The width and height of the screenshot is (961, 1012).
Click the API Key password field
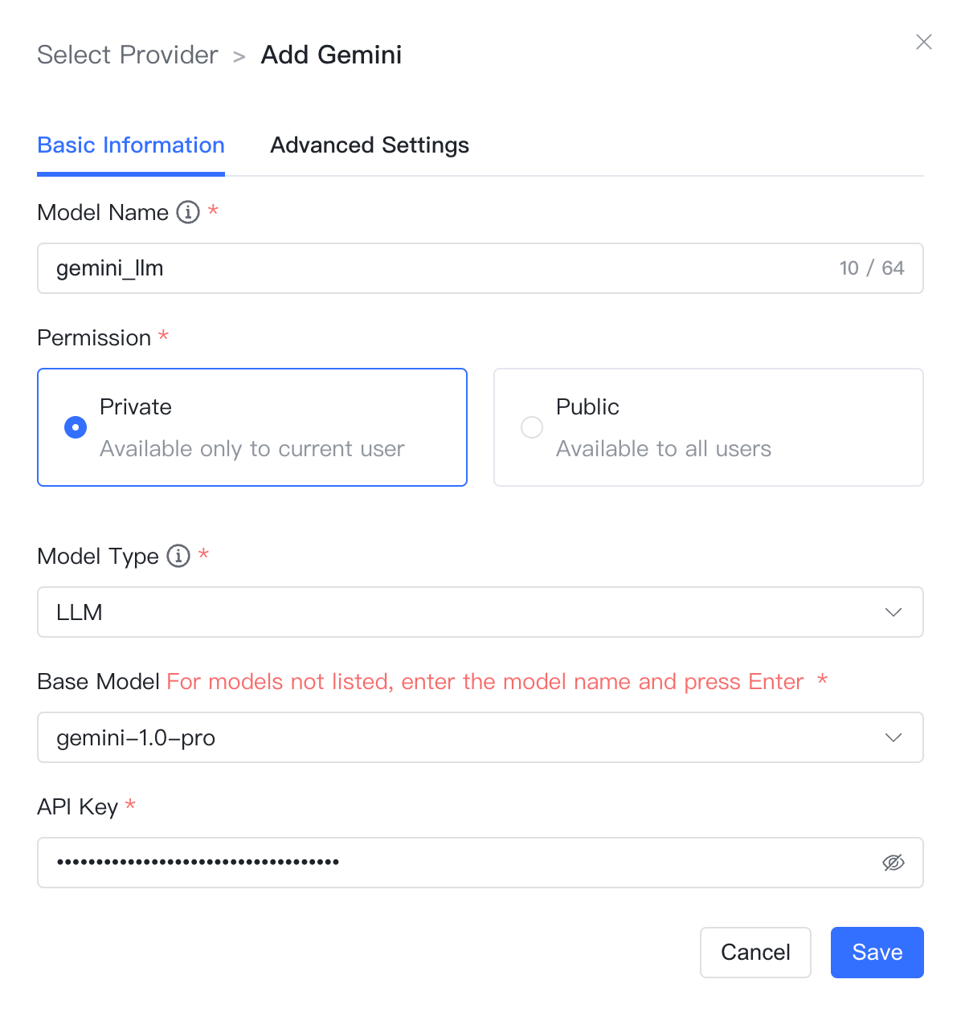pos(480,863)
